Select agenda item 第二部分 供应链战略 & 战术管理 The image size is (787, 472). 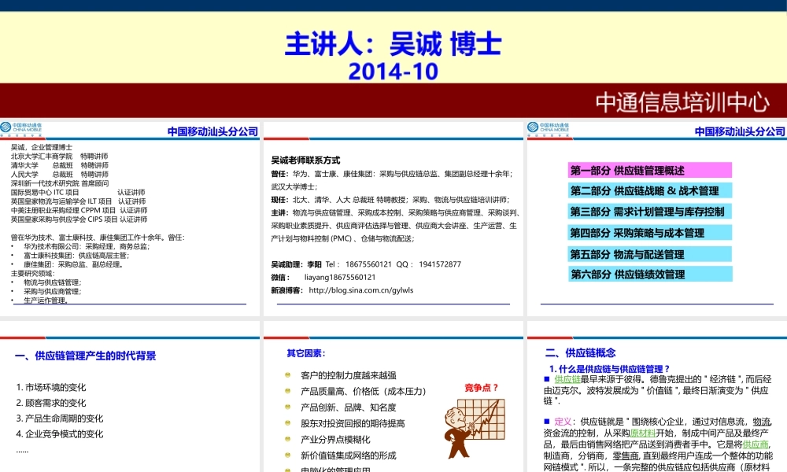point(650,190)
